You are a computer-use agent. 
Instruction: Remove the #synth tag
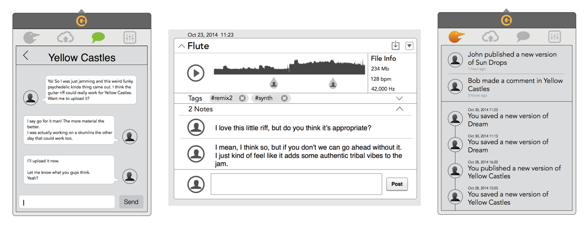point(284,98)
